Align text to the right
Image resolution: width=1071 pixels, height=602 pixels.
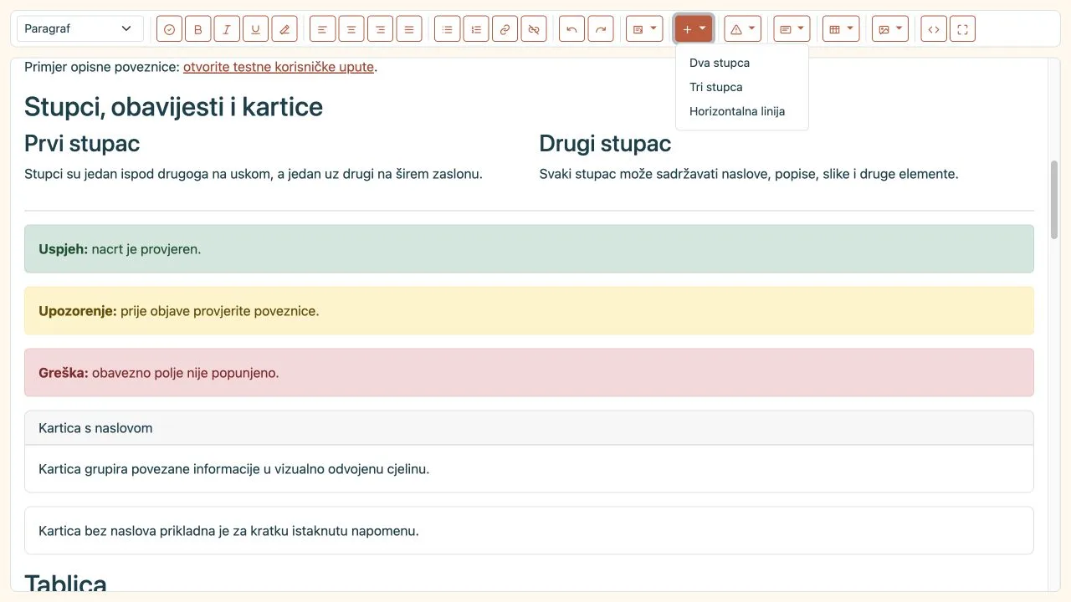pyautogui.click(x=381, y=29)
